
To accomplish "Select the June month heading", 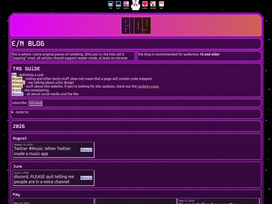I will coord(18,166).
